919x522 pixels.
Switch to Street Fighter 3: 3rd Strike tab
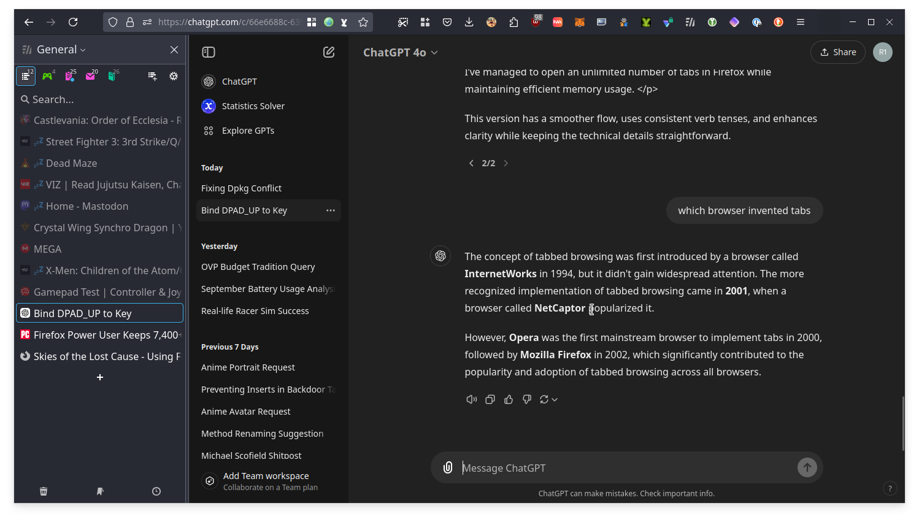[x=100, y=142]
